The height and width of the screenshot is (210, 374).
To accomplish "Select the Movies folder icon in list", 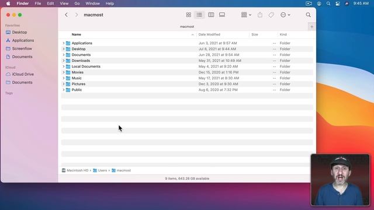I will click(x=68, y=72).
